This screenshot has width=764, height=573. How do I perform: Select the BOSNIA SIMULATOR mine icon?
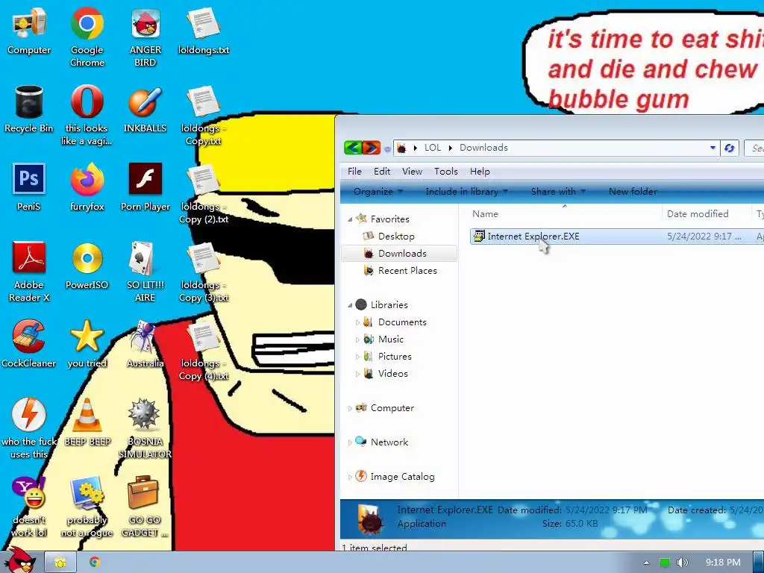[x=145, y=429]
